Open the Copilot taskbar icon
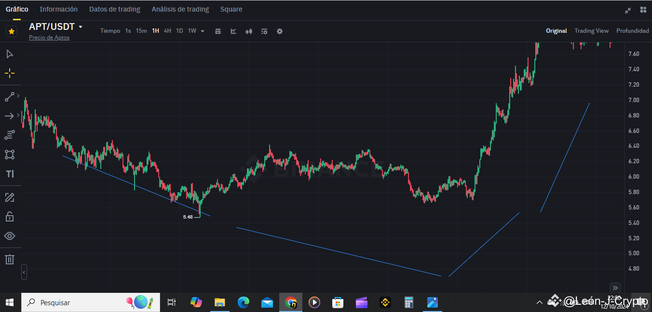652x312 pixels. pyautogui.click(x=196, y=302)
